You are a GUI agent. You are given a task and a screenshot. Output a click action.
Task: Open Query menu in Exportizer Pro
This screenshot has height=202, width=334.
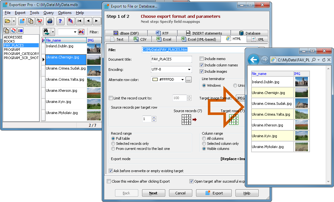(x=49, y=13)
